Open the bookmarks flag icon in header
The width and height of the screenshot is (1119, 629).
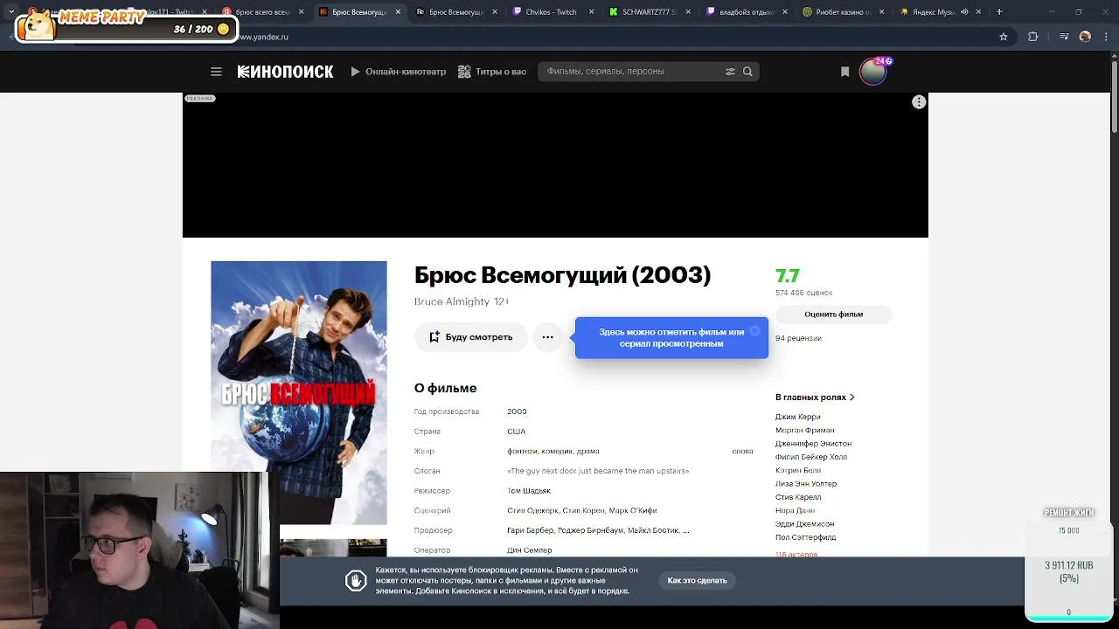[844, 72]
